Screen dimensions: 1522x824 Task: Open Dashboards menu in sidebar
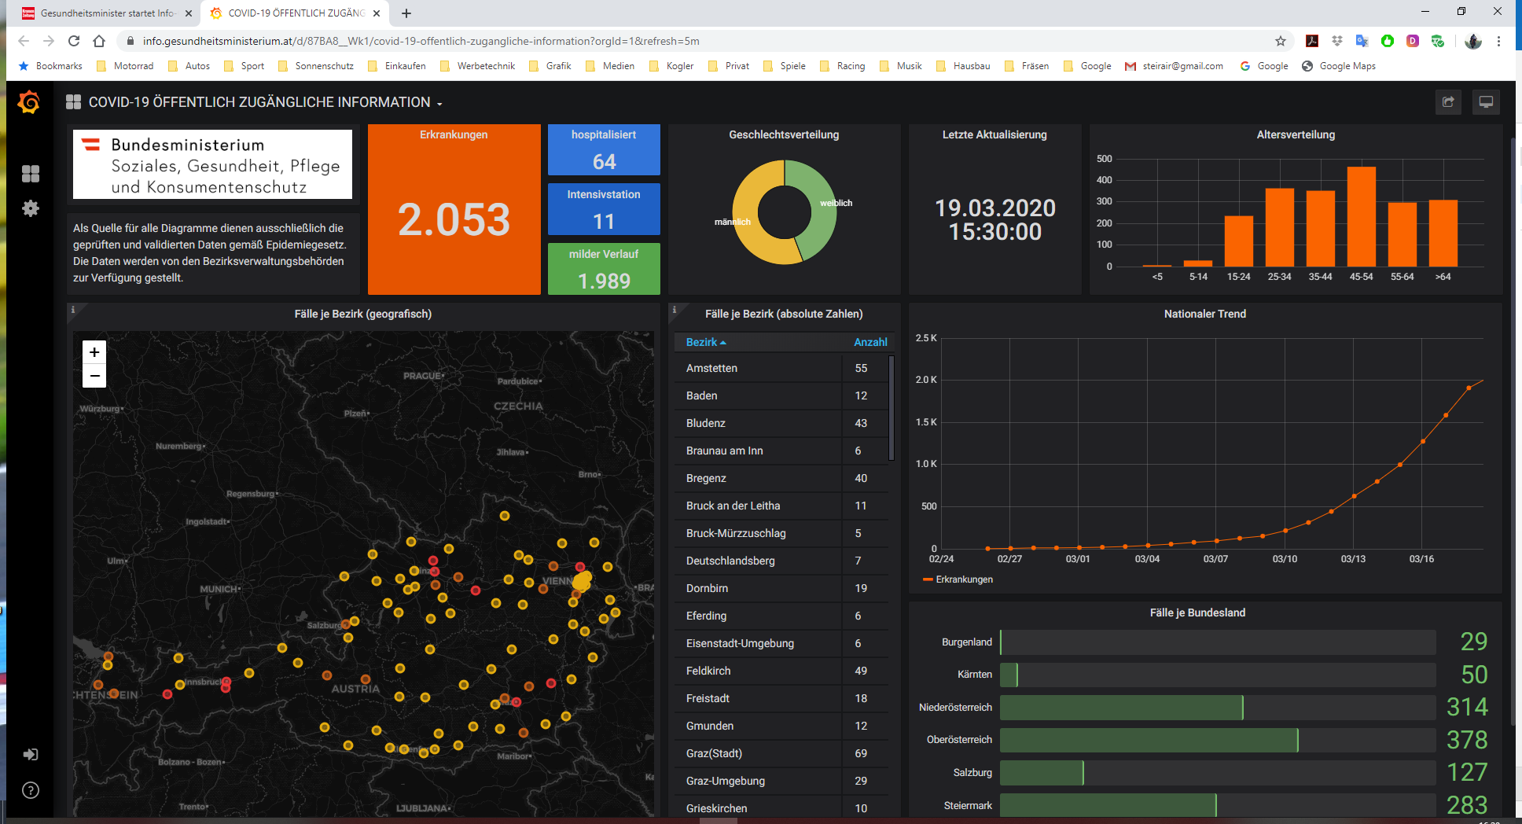pyautogui.click(x=31, y=174)
